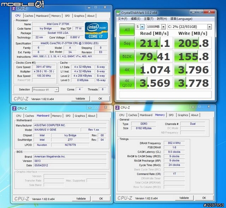Click the 4K write result 3.796

(x=193, y=70)
